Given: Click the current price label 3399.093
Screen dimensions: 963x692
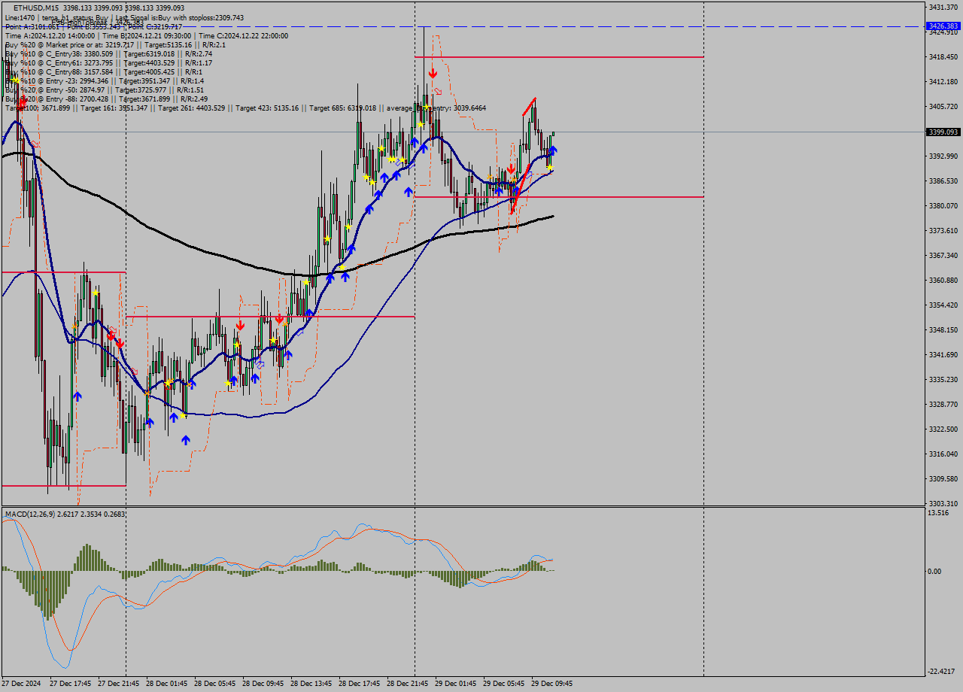Looking at the screenshot, I should (x=943, y=132).
